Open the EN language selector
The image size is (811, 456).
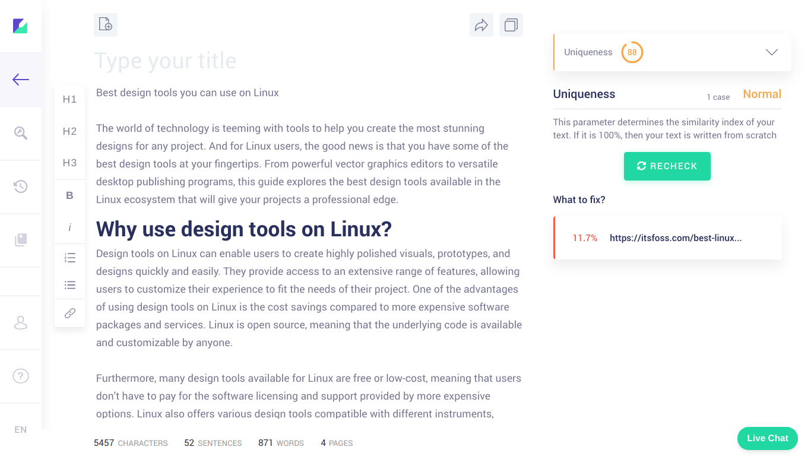21,429
